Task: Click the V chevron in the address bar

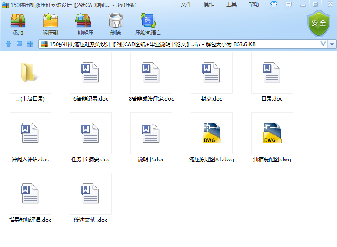Action: point(323,44)
